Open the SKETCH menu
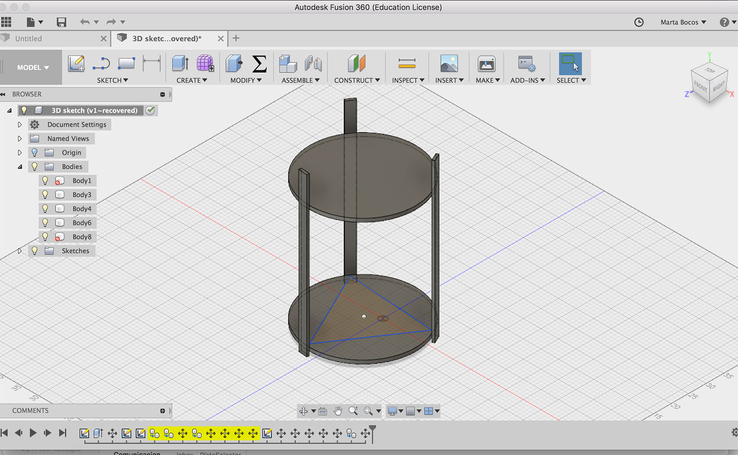The width and height of the screenshot is (738, 455). [113, 80]
